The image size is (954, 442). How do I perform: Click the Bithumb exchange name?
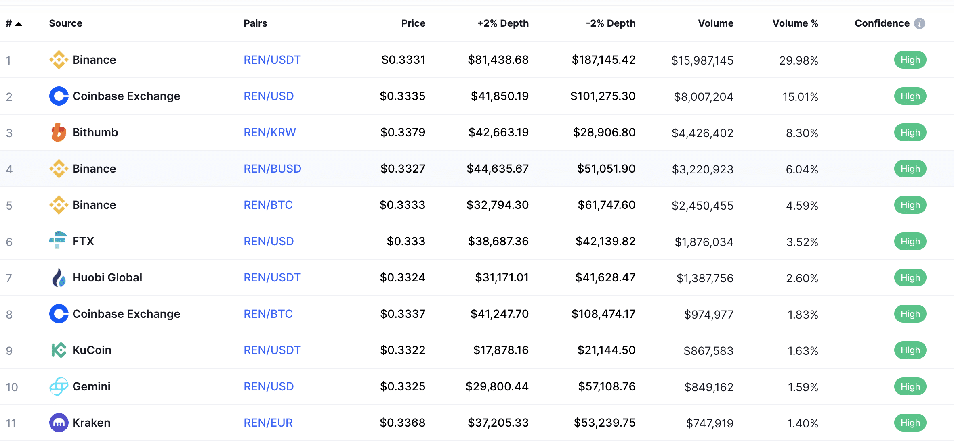(x=95, y=132)
